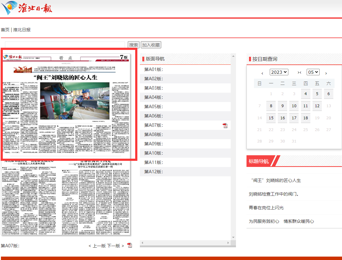Click the next arrow right of month dropdown
The width and height of the screenshot is (342, 260).
pos(326,73)
